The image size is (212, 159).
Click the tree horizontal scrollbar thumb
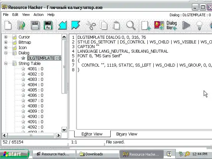point(31,135)
